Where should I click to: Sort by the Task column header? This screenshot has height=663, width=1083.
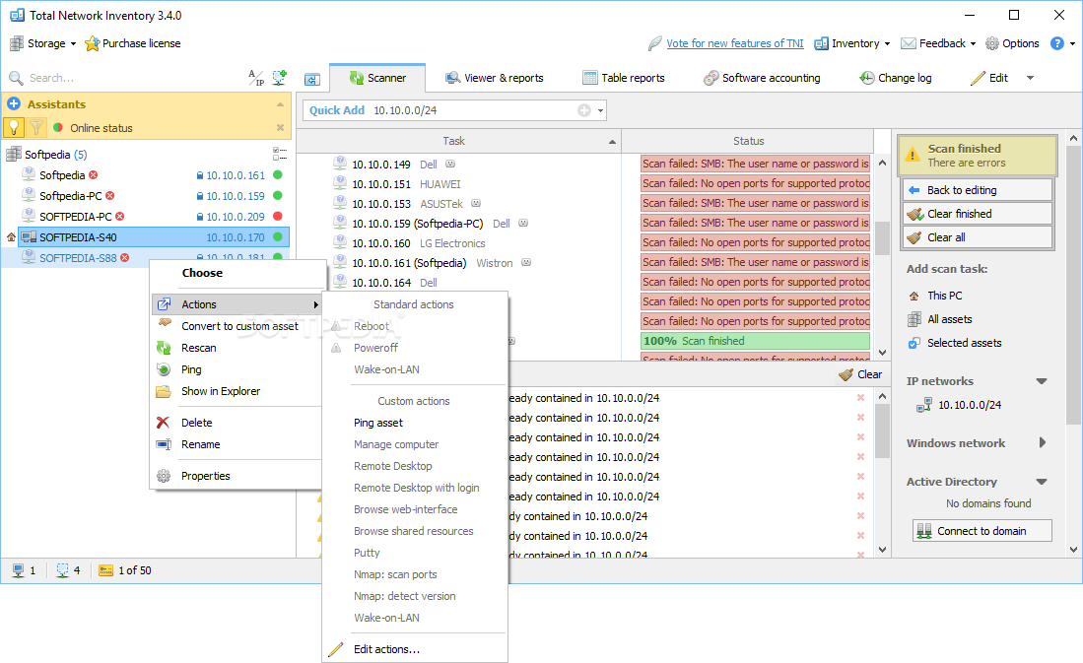[x=453, y=141]
